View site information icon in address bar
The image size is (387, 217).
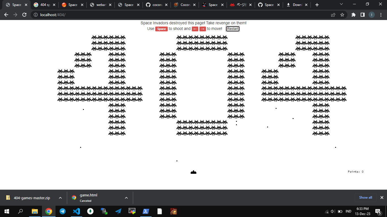(x=36, y=15)
